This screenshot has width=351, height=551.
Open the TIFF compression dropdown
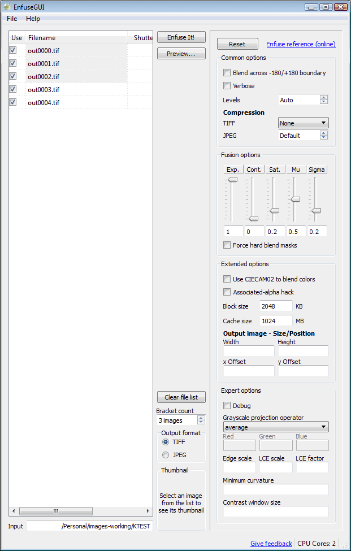[x=303, y=123]
